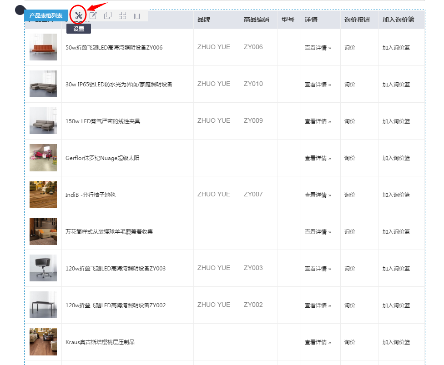This screenshot has height=365, width=444.
Task: Delete widget using the trash icon
Action: point(136,15)
